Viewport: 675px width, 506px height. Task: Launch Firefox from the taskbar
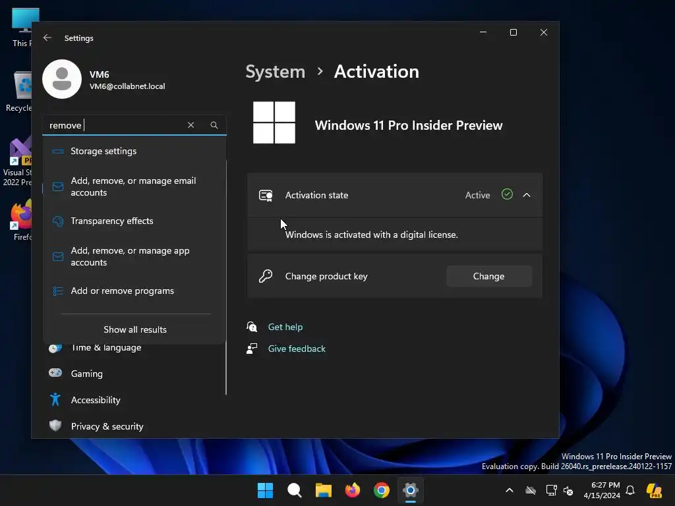pyautogui.click(x=353, y=490)
